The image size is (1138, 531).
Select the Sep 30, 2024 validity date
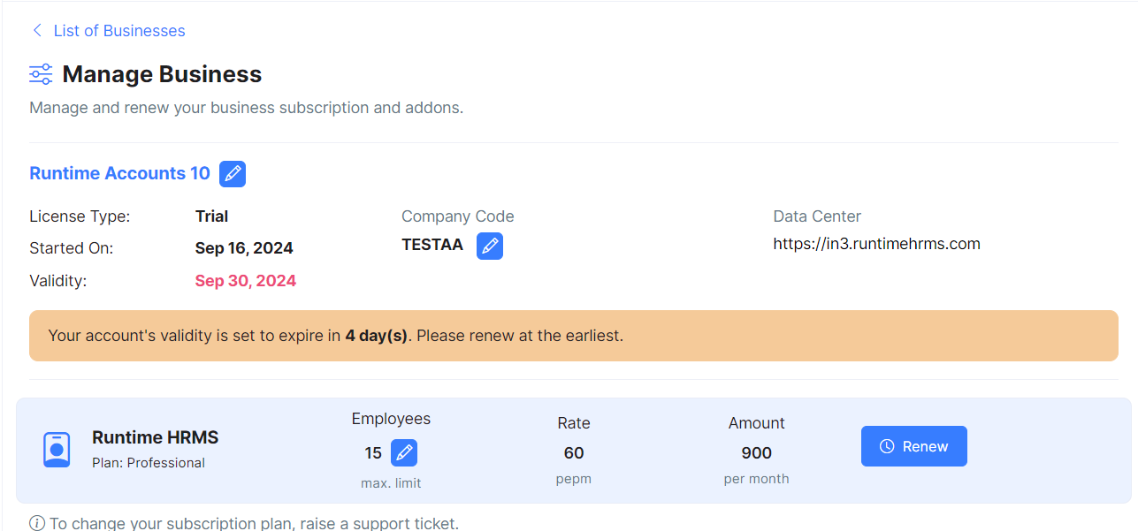coord(246,281)
